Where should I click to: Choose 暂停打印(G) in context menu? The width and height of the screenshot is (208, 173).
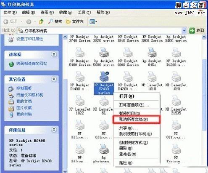(137, 113)
